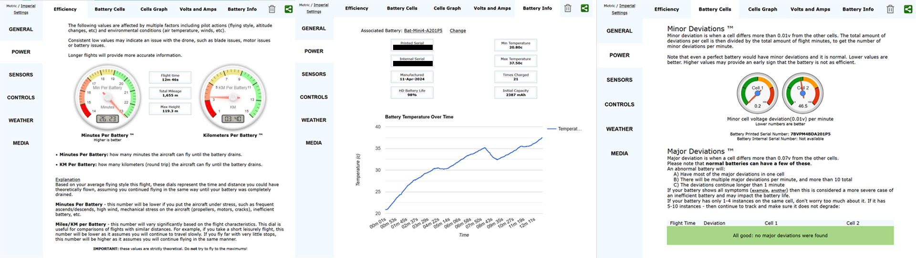Click the Cell 1 deviation gauge
The height and width of the screenshot is (258, 916).
(x=758, y=93)
